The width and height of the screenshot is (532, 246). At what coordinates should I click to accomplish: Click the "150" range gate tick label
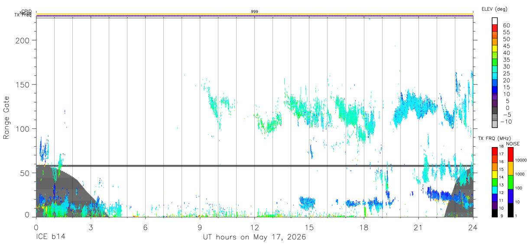(23, 85)
